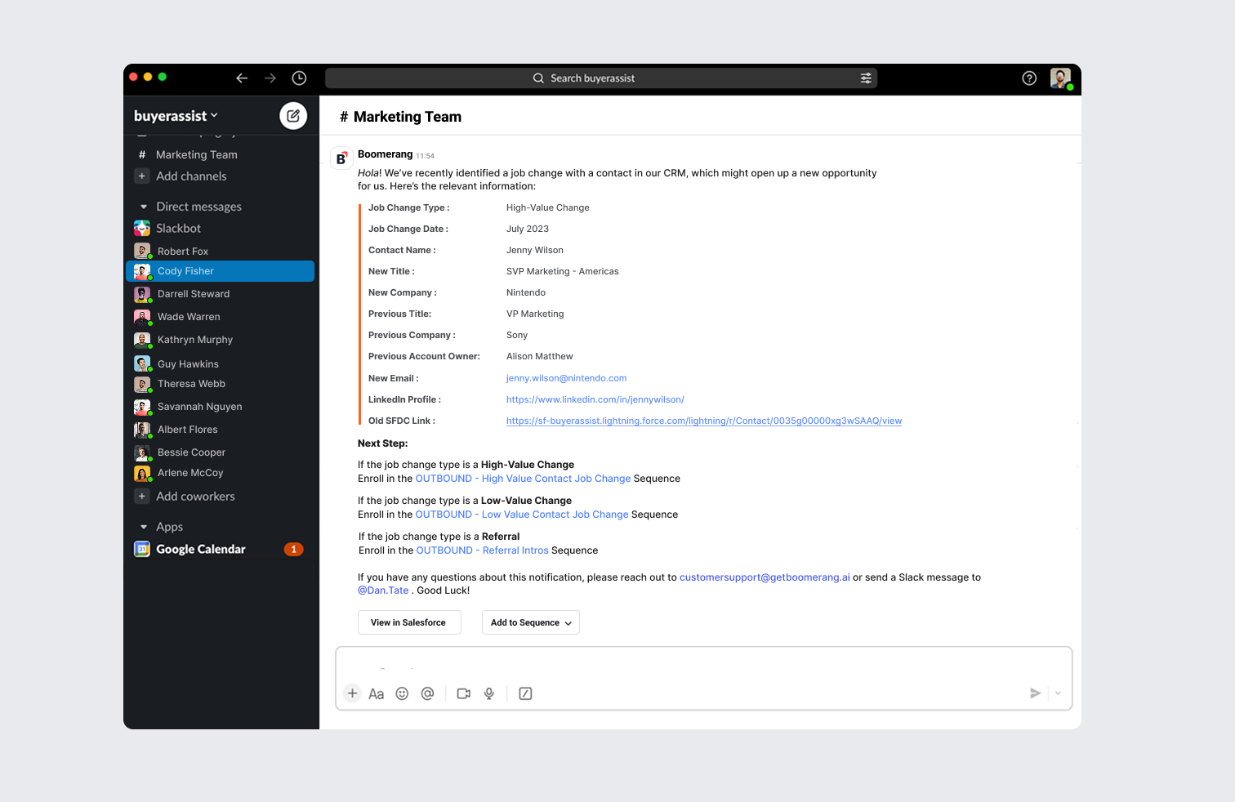
Task: Open OUTBOUND - Low Value Contact Job Change link
Action: [522, 515]
